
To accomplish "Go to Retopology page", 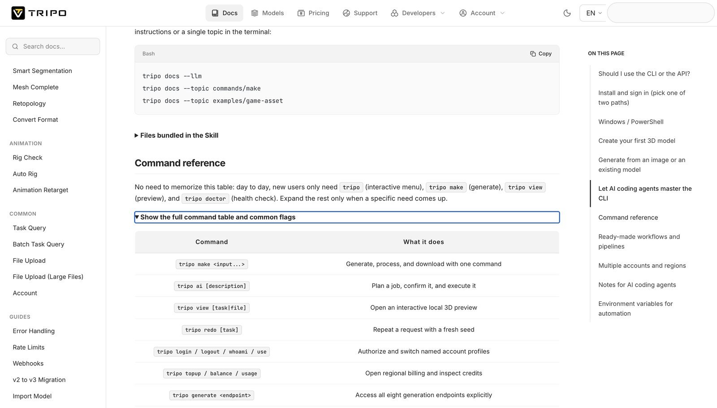I will (30, 103).
